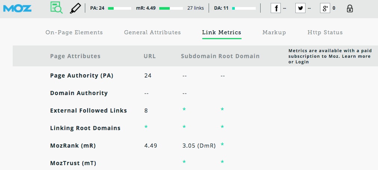This screenshot has width=378, height=170.
Task: Click the MozTrust Root Domain asterisk
Action: 222,162
